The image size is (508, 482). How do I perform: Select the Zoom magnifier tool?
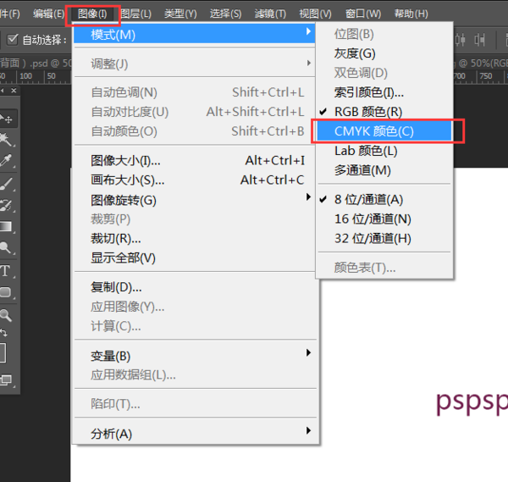point(6,315)
